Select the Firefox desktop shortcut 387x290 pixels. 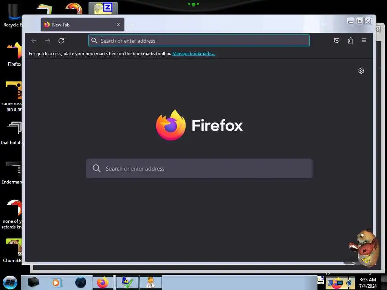point(14,54)
